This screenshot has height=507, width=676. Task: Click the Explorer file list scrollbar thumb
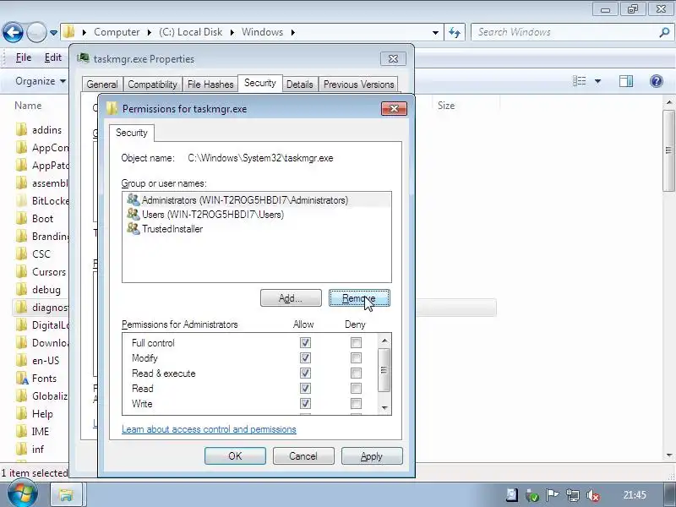click(x=669, y=150)
